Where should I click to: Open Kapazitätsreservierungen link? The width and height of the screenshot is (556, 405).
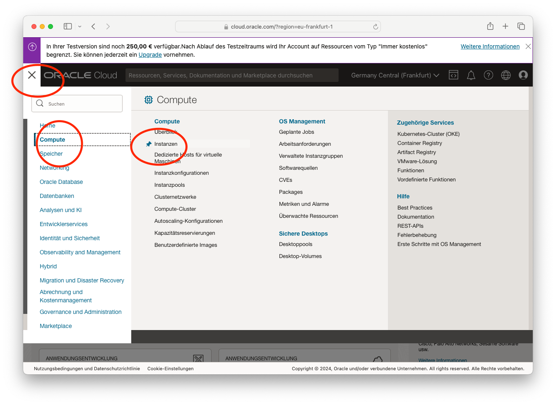click(185, 233)
